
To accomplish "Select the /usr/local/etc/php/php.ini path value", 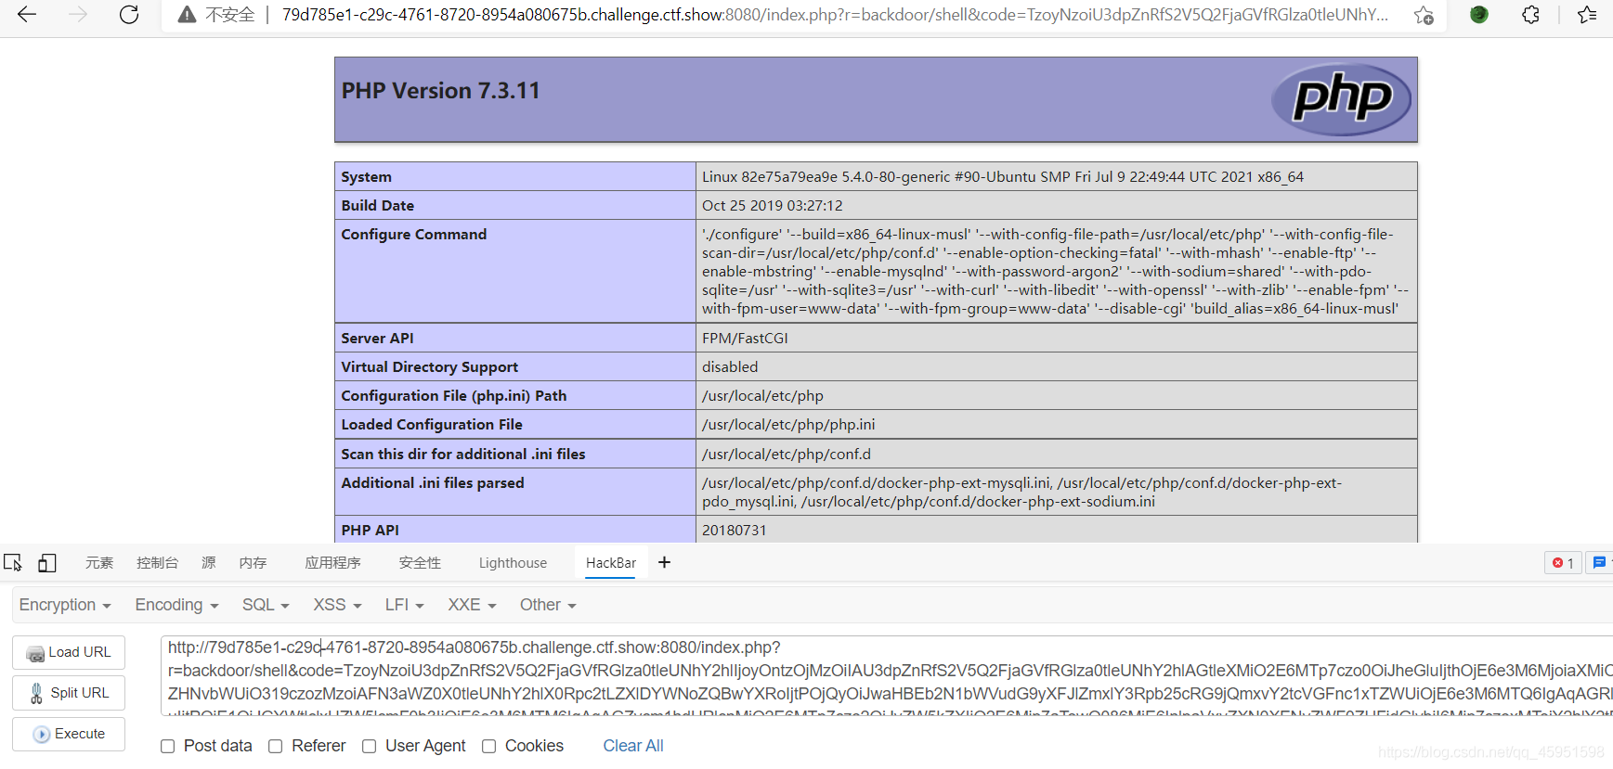I will click(x=788, y=425).
